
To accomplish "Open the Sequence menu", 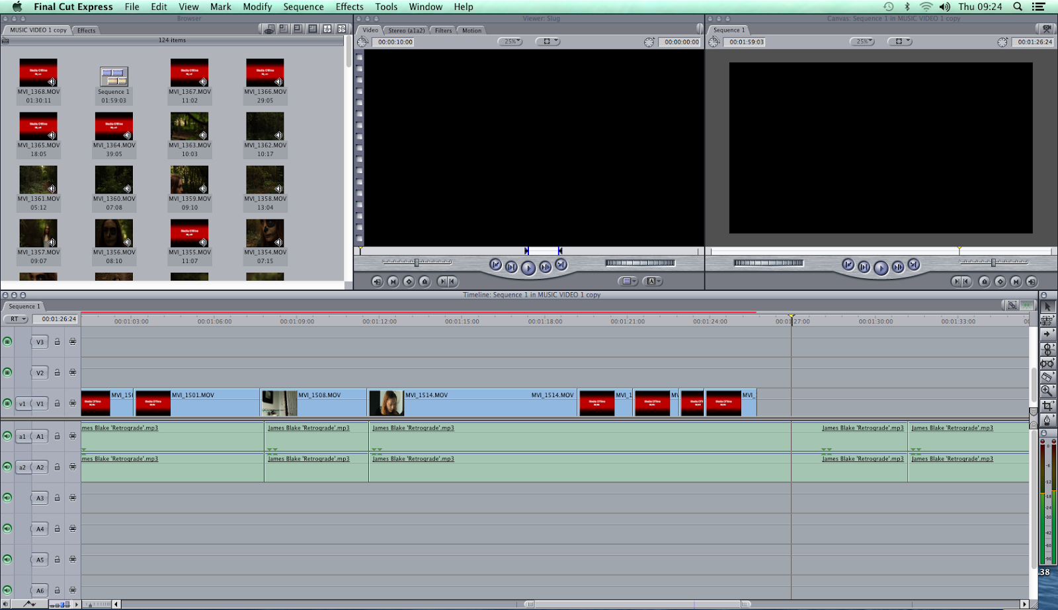I will tap(304, 7).
